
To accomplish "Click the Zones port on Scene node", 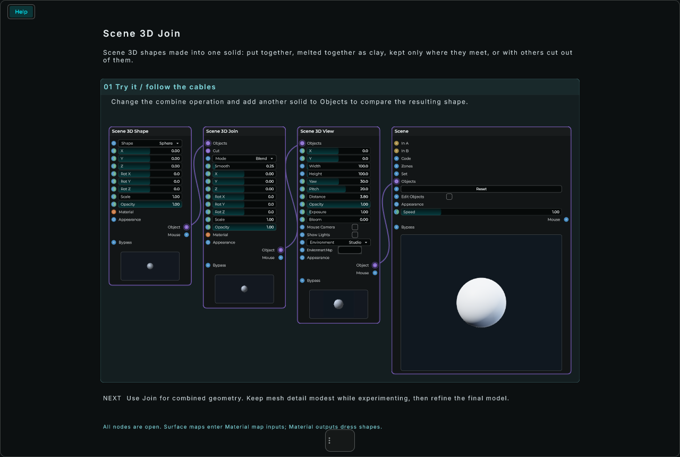I will click(396, 166).
